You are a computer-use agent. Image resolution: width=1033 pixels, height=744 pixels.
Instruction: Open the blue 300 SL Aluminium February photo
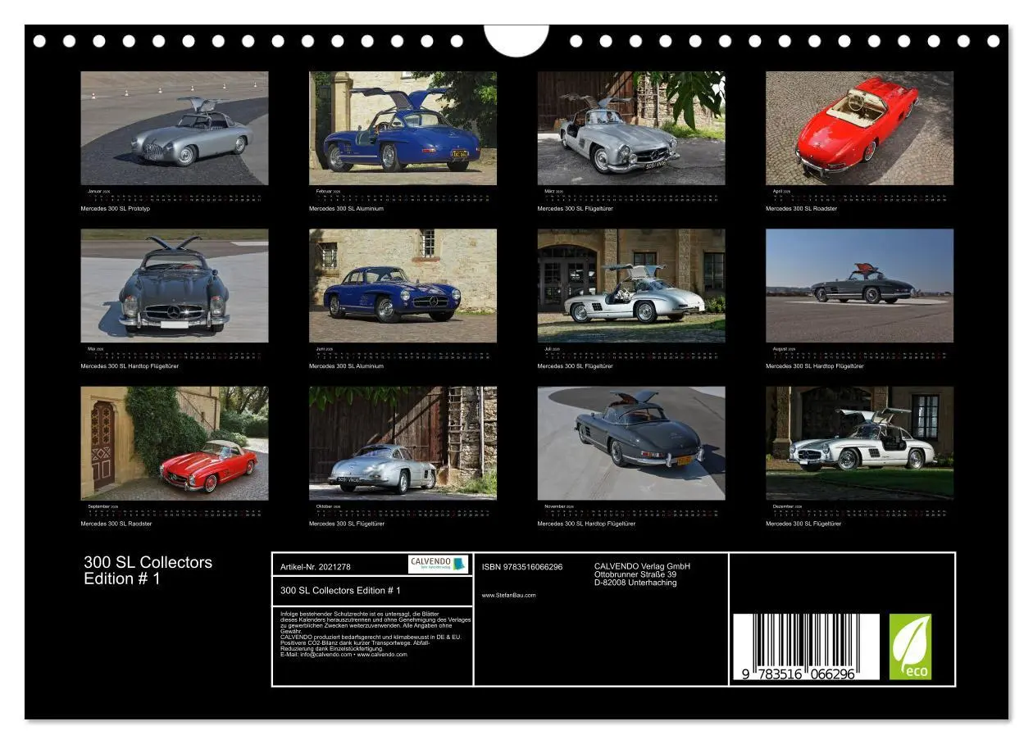point(403,128)
